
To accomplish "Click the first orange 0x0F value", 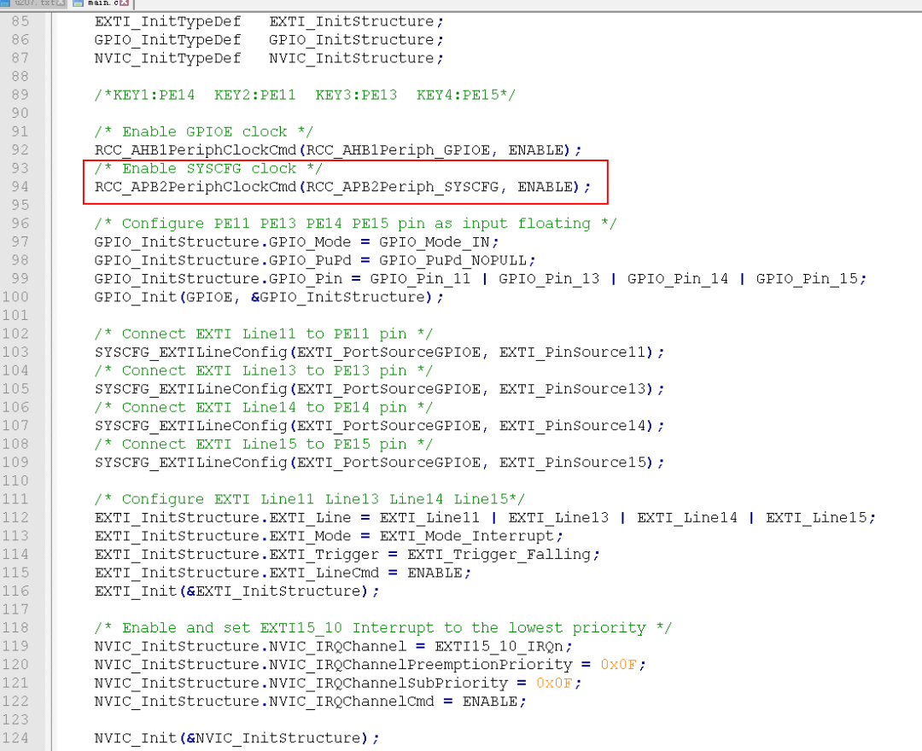I will (618, 665).
